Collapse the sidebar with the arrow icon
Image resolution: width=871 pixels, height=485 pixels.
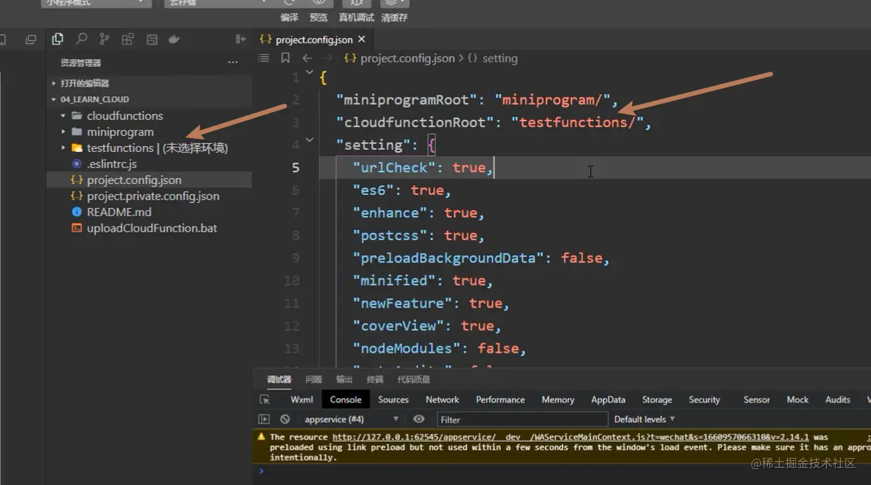pyautogui.click(x=241, y=39)
